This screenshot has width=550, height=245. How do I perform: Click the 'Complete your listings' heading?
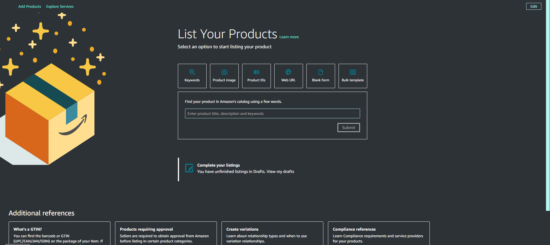218,165
